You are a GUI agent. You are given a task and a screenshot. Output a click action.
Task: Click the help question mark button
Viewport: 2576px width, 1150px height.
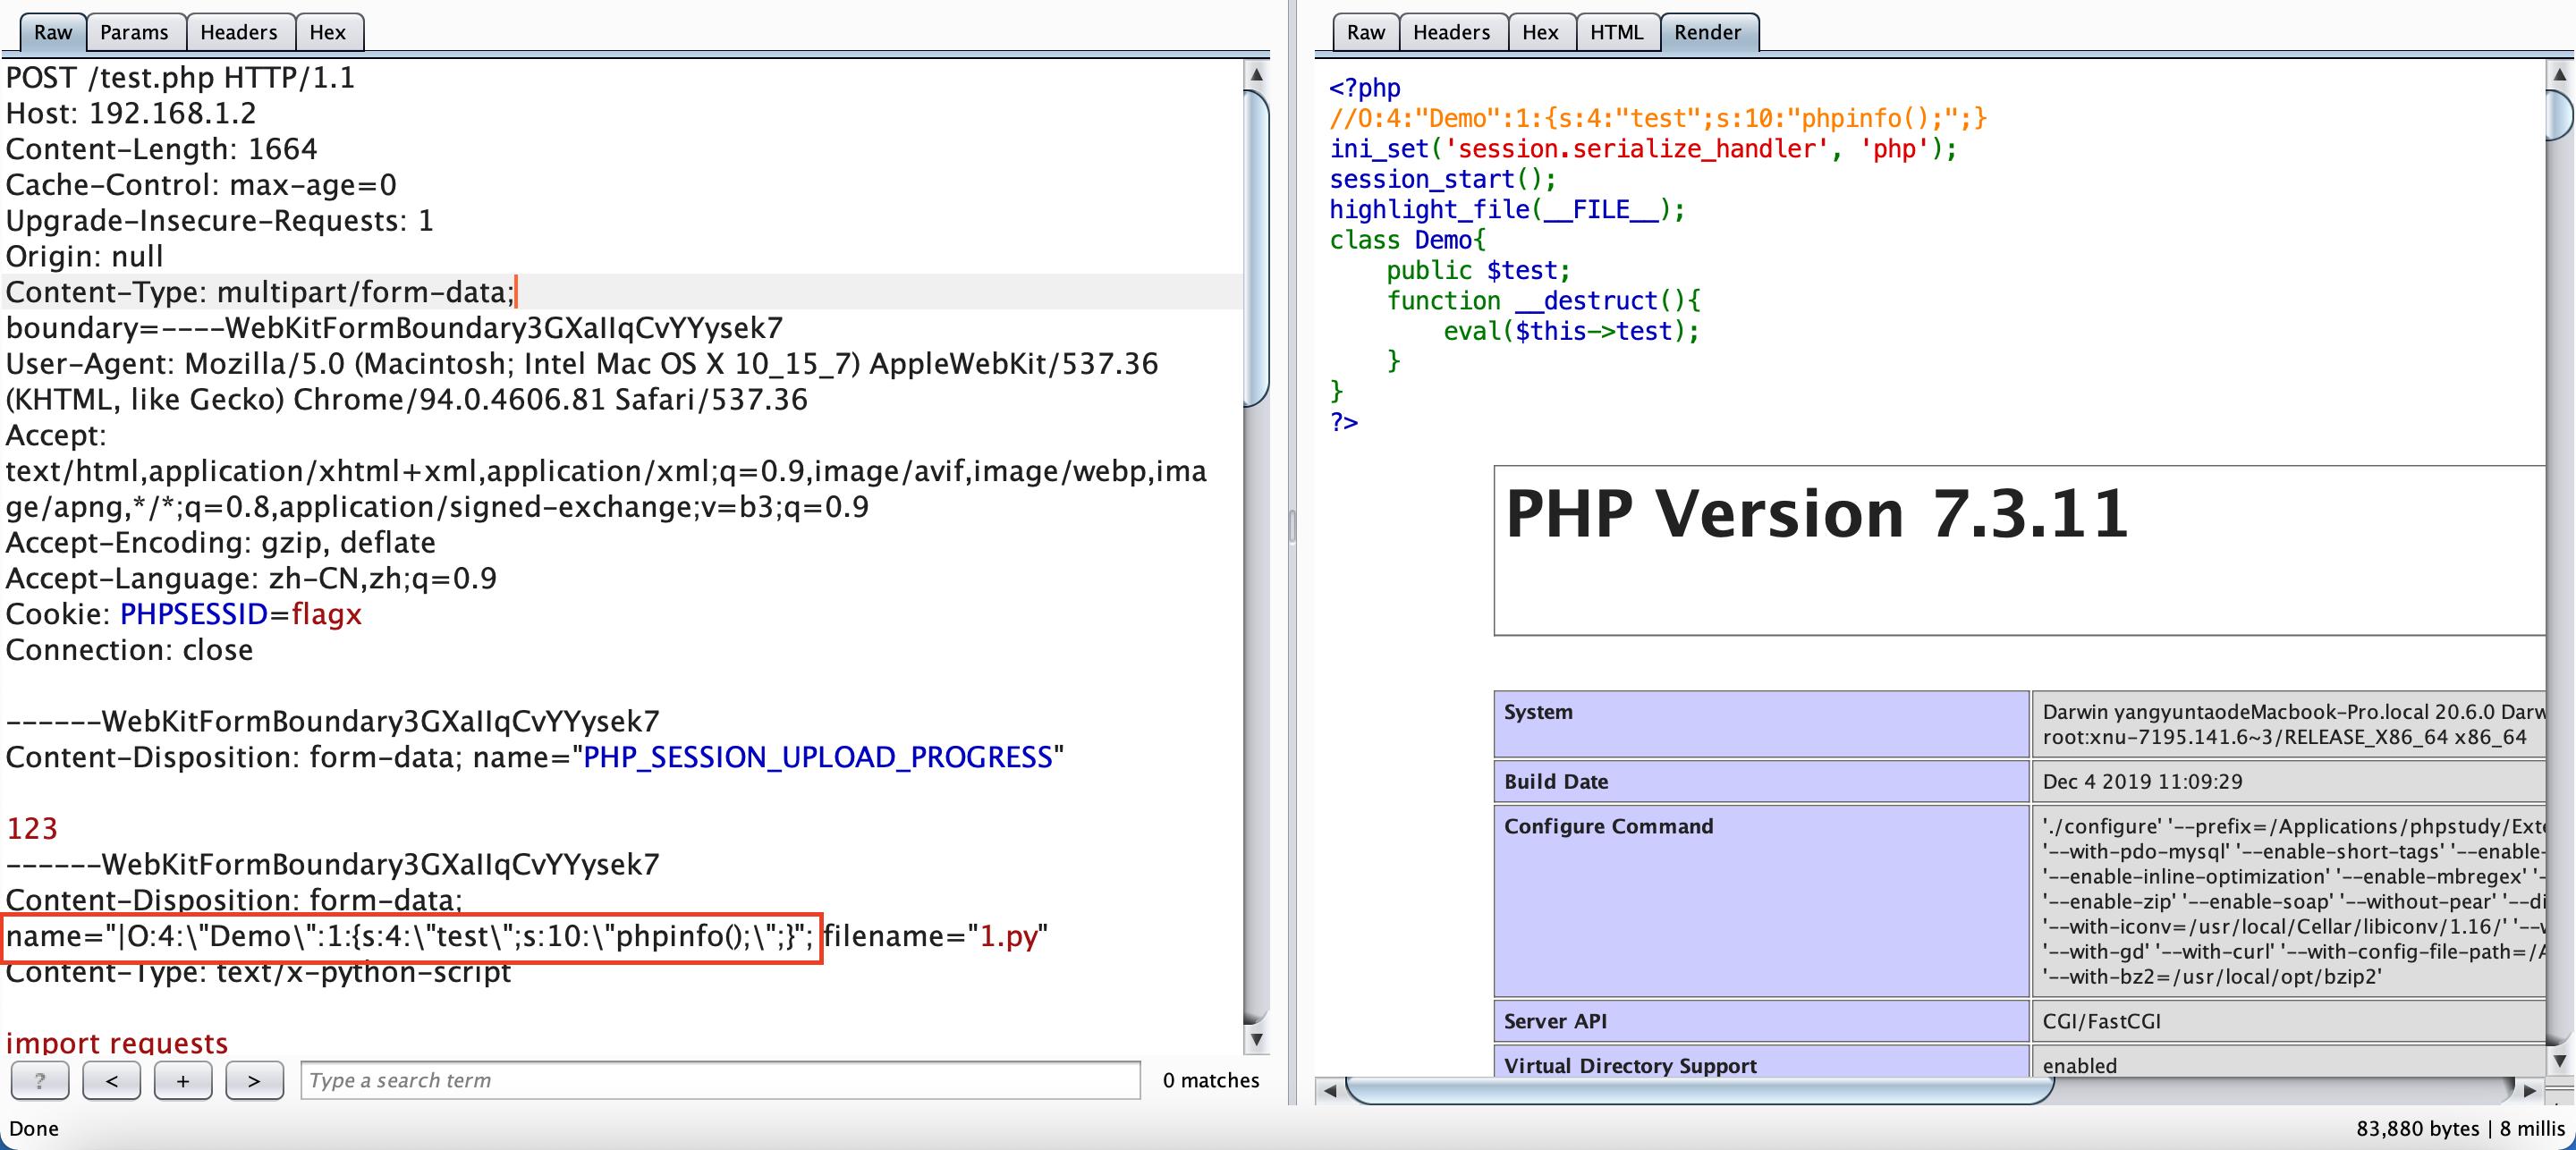tap(40, 1080)
